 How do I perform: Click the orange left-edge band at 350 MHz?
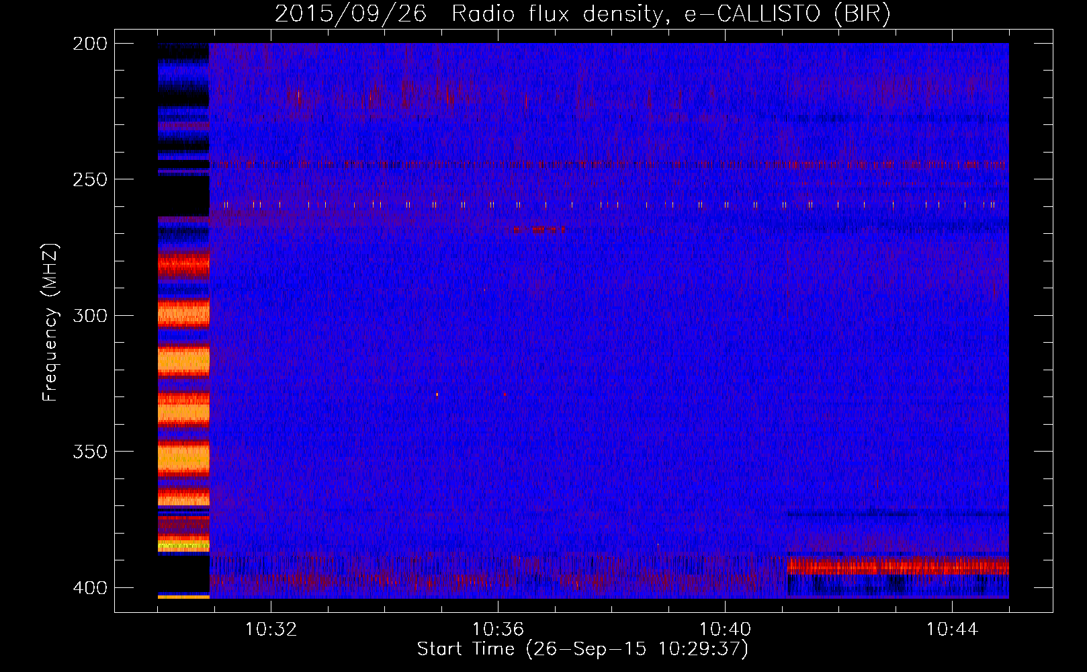(183, 459)
